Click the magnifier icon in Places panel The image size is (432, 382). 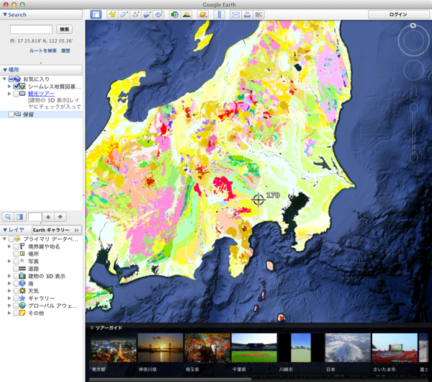pos(8,217)
